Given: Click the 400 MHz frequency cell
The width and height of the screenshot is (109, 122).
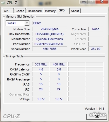Looking at the screenshot, I should point(59,64).
